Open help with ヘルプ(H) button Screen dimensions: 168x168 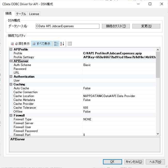[x=155, y=162]
